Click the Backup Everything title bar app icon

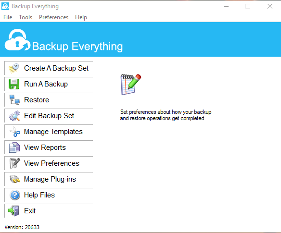5,6
